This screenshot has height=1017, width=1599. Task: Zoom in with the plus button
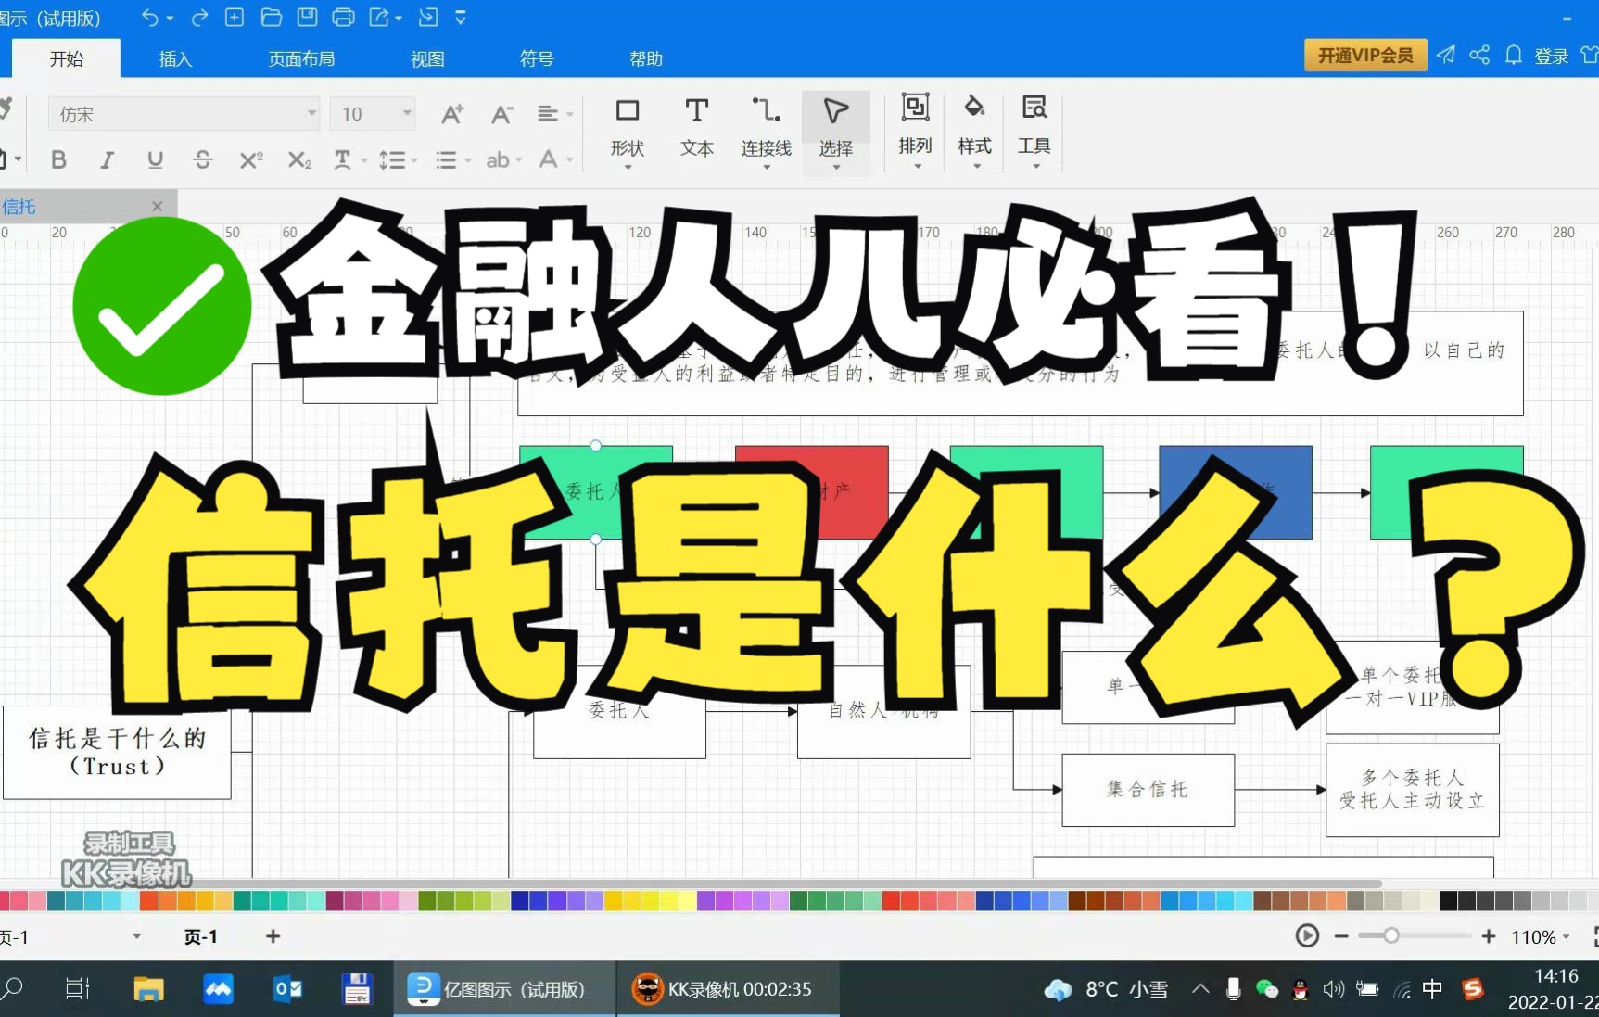coord(1489,936)
